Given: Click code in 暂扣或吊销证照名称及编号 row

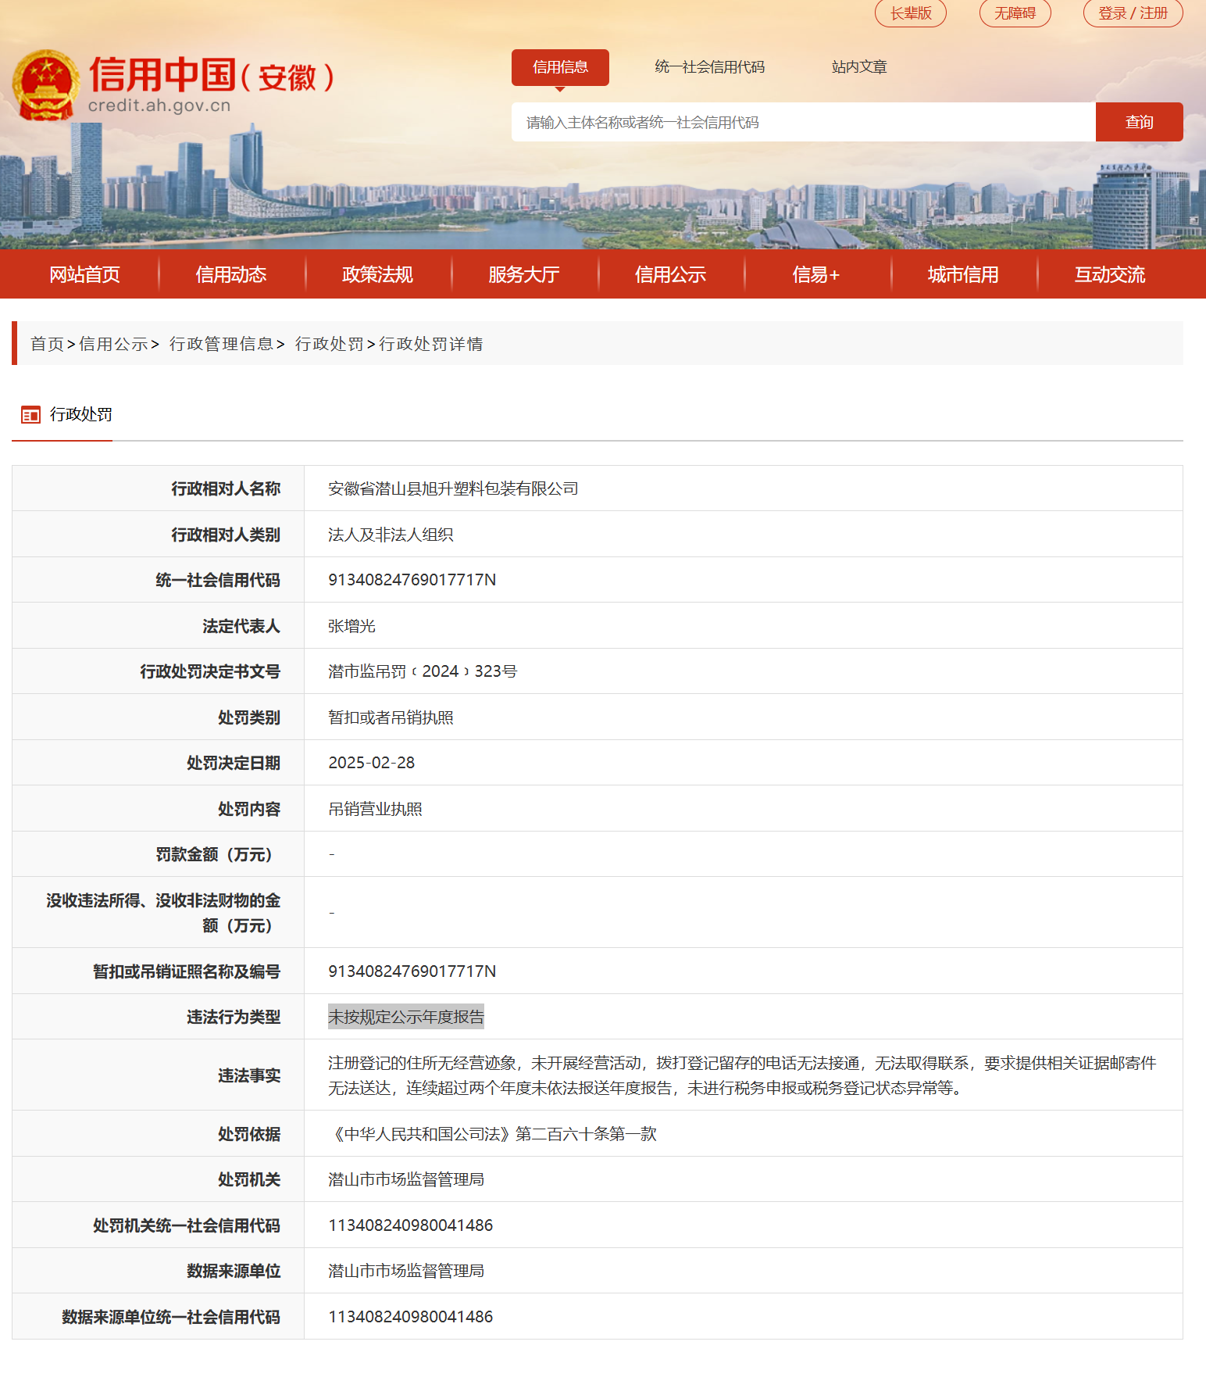Looking at the screenshot, I should (412, 971).
